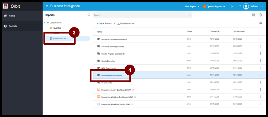This screenshot has width=268, height=117.
Task: Click the refresh reports icon
Action: point(89,15)
